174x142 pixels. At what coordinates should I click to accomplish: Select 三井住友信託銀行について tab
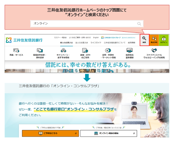(x=115, y=43)
